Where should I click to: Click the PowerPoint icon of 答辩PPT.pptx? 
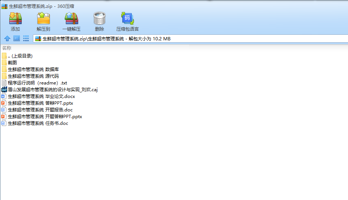[x=3, y=103]
